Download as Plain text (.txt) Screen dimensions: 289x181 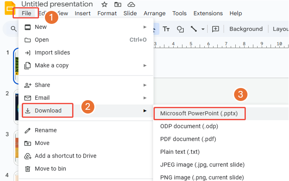tap(221, 152)
